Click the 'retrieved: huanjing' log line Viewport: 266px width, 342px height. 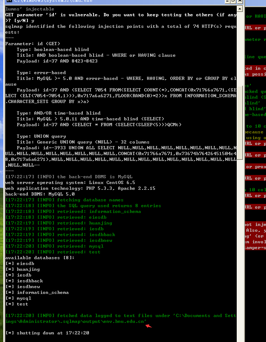(59, 223)
